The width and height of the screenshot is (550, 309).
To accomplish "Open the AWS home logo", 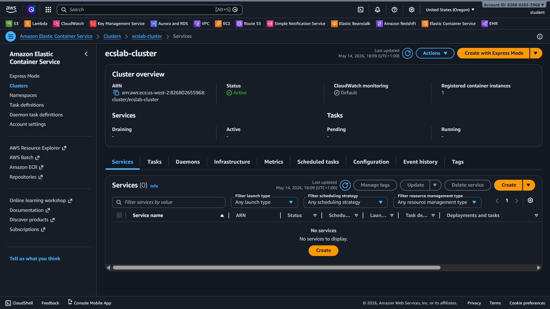I will click(11, 10).
